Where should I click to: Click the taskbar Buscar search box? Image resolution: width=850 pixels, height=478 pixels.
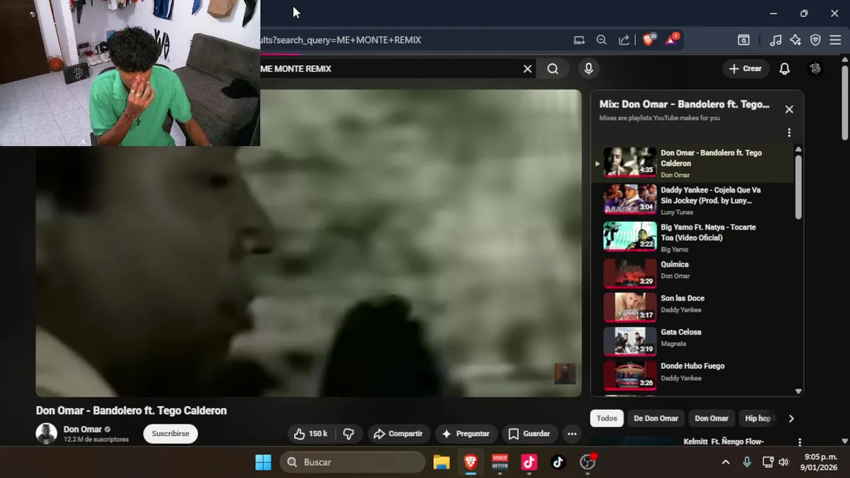point(352,462)
